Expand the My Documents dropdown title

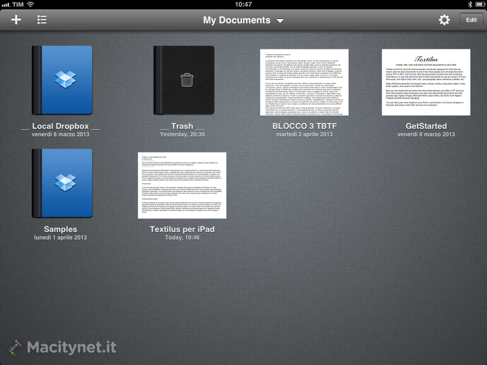pos(243,20)
